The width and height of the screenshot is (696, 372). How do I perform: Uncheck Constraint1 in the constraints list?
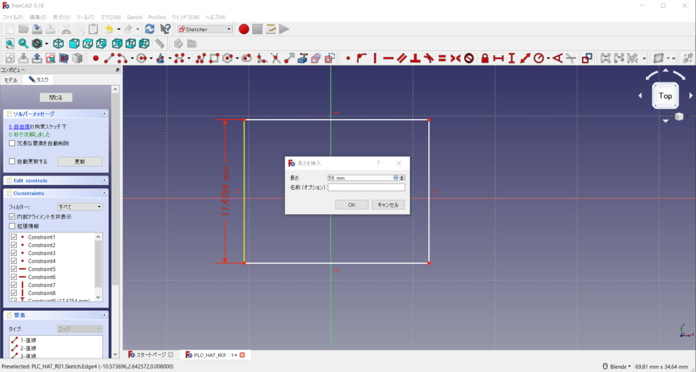tap(14, 237)
